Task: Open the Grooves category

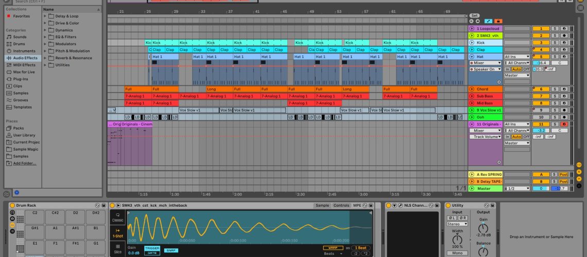Action: [x=20, y=100]
